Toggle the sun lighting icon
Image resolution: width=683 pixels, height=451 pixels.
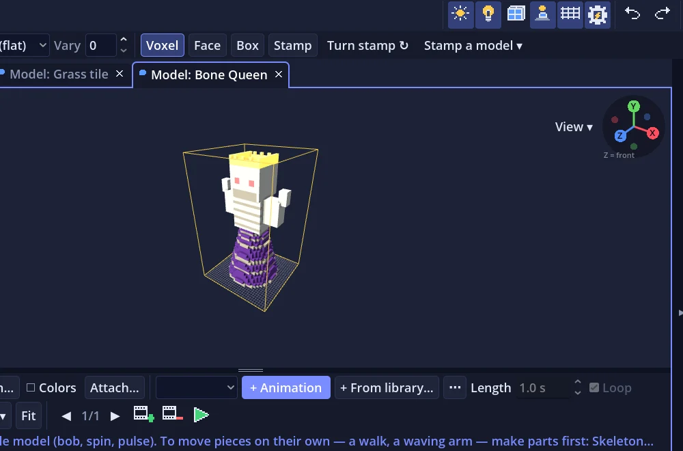coord(460,14)
